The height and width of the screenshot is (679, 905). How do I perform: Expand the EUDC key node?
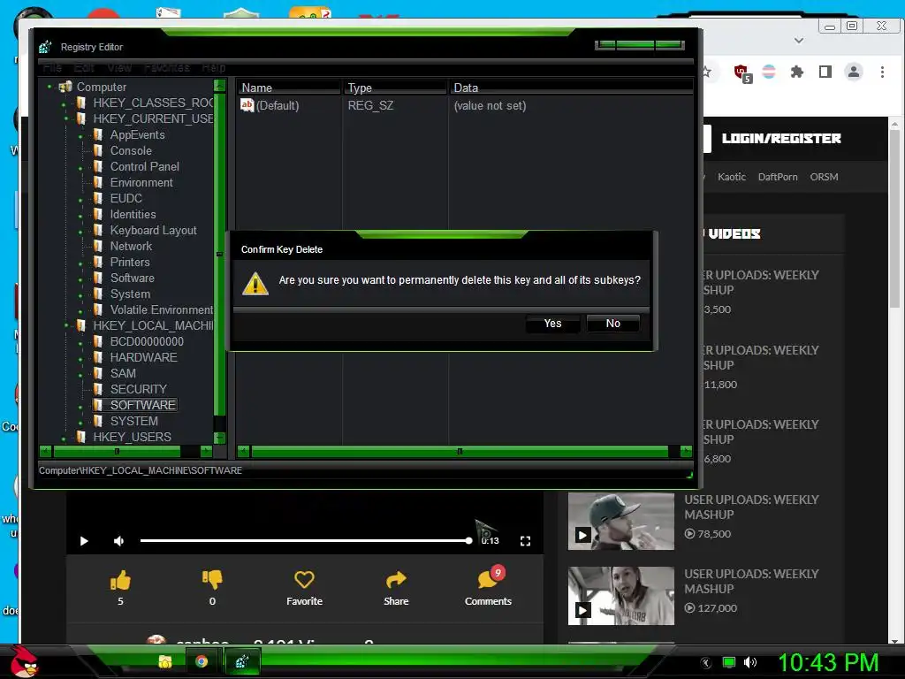click(x=80, y=201)
